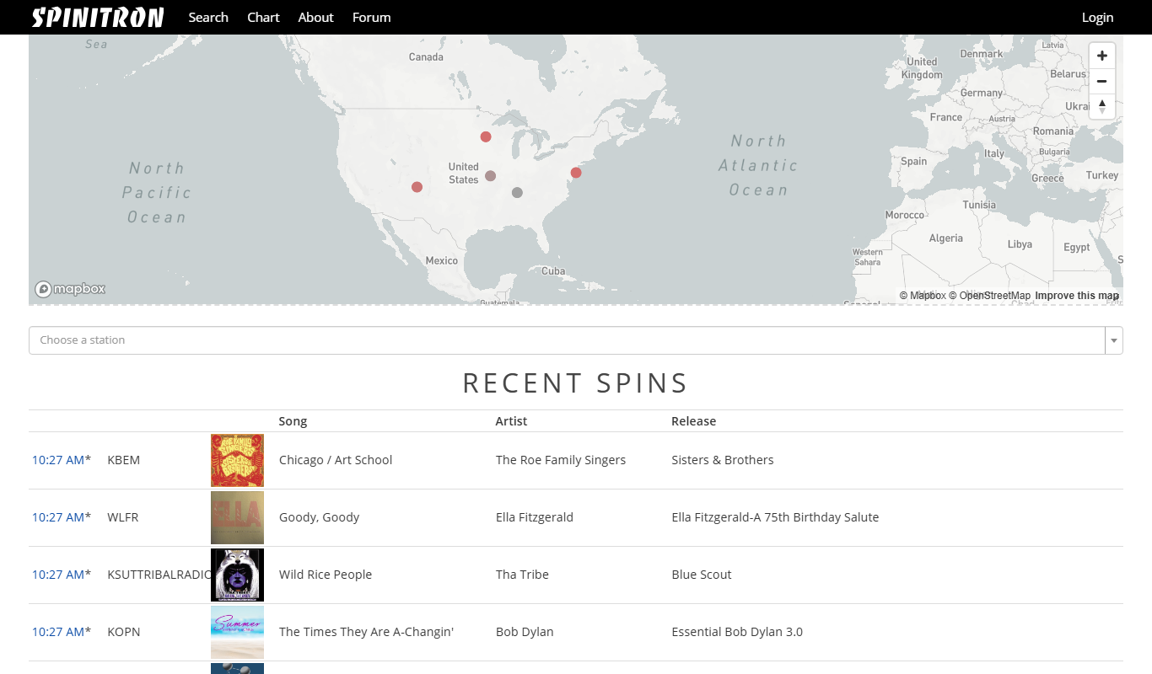Open the 10:27 AM spin for KSUTTRIBALRADIO
1152x674 pixels.
click(x=58, y=575)
